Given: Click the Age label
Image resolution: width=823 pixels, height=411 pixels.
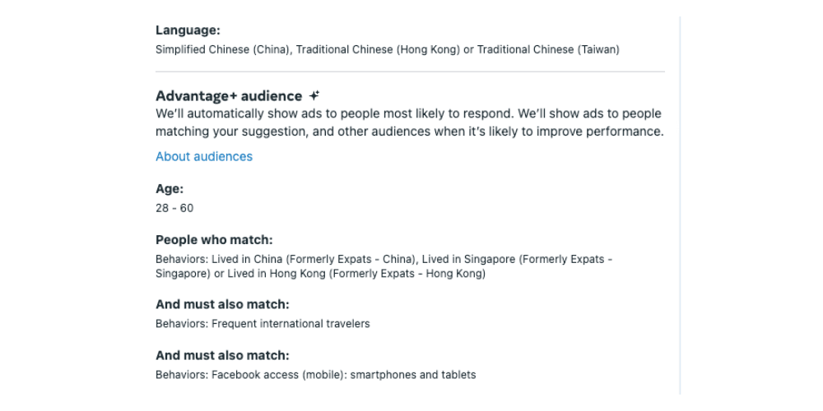Looking at the screenshot, I should tap(170, 189).
